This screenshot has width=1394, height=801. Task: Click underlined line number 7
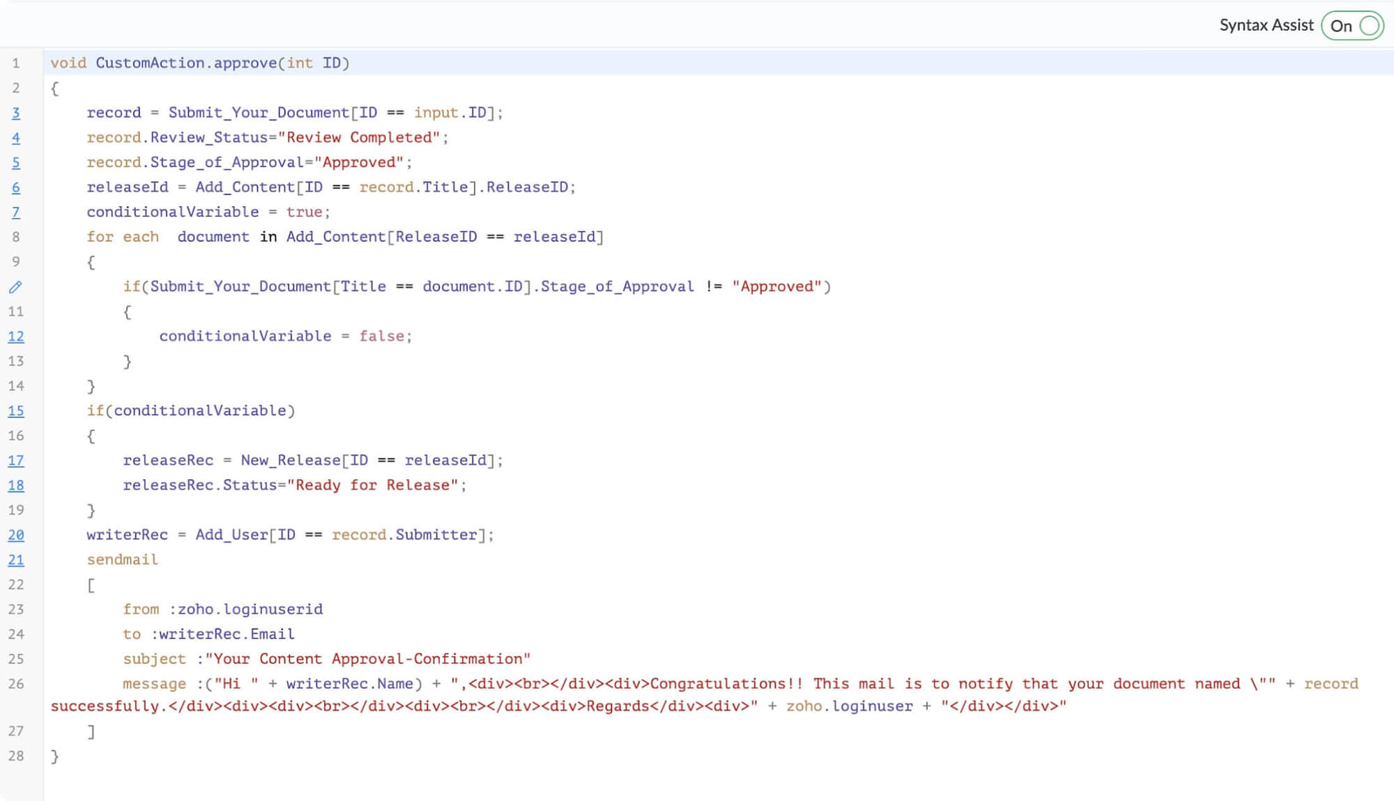[15, 212]
